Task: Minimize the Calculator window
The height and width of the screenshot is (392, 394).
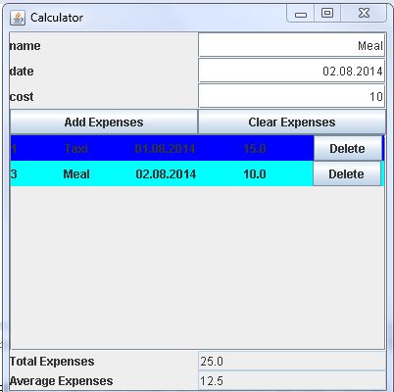Action: pos(301,14)
